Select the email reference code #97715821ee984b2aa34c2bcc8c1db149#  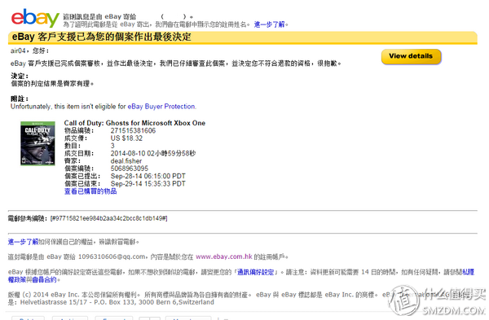click(x=109, y=218)
